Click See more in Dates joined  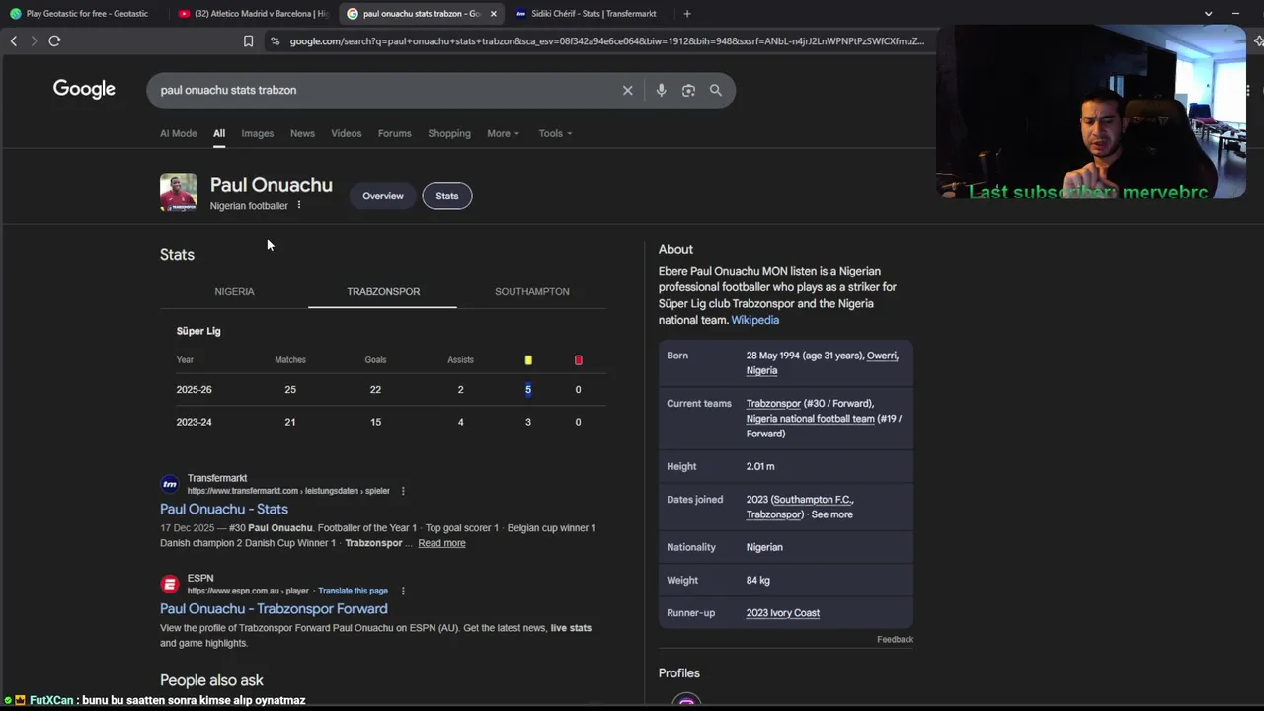click(831, 514)
